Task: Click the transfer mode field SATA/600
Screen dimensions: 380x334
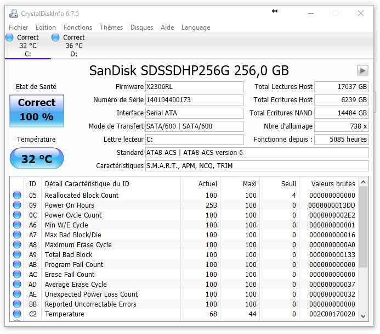Action: [194, 126]
